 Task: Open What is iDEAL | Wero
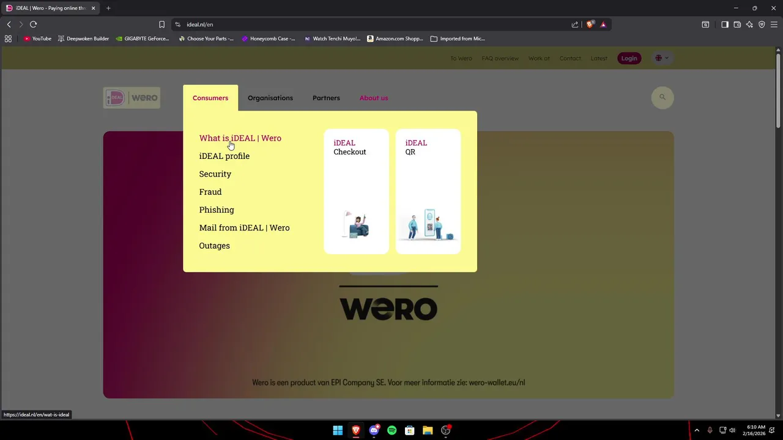click(240, 138)
